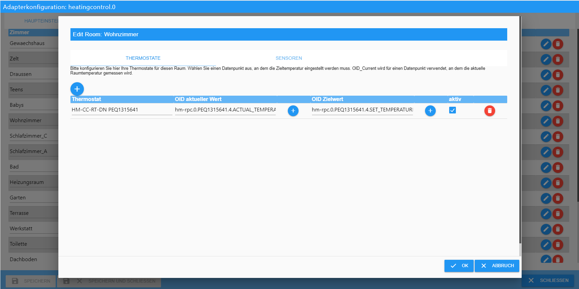Switch to the Thermostate tab
Screen dimensions: 579x289
tap(143, 58)
